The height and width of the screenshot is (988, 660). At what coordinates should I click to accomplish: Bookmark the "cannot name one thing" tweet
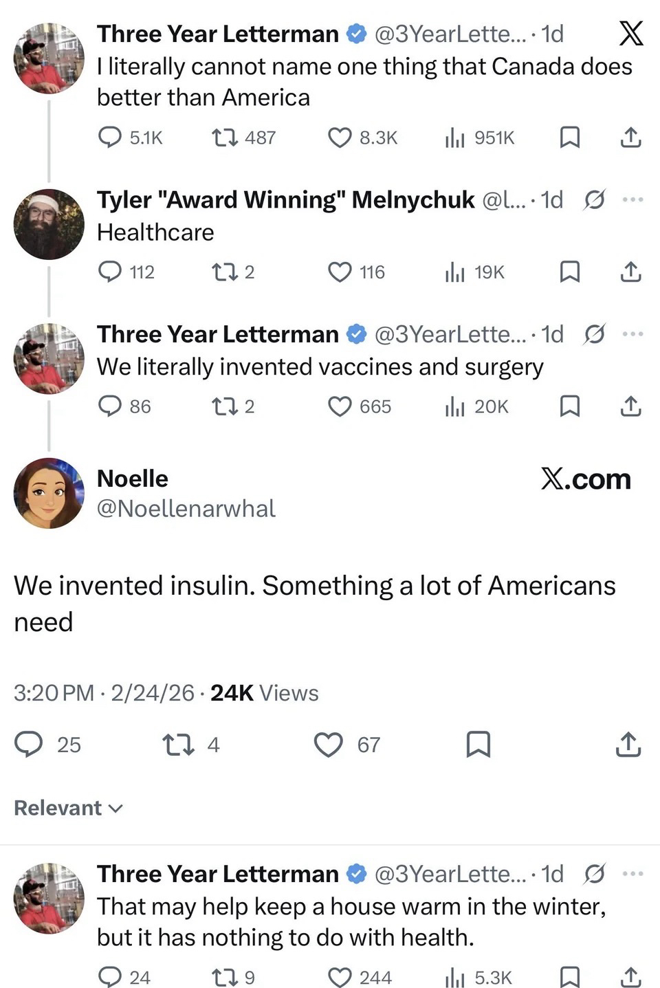click(569, 138)
